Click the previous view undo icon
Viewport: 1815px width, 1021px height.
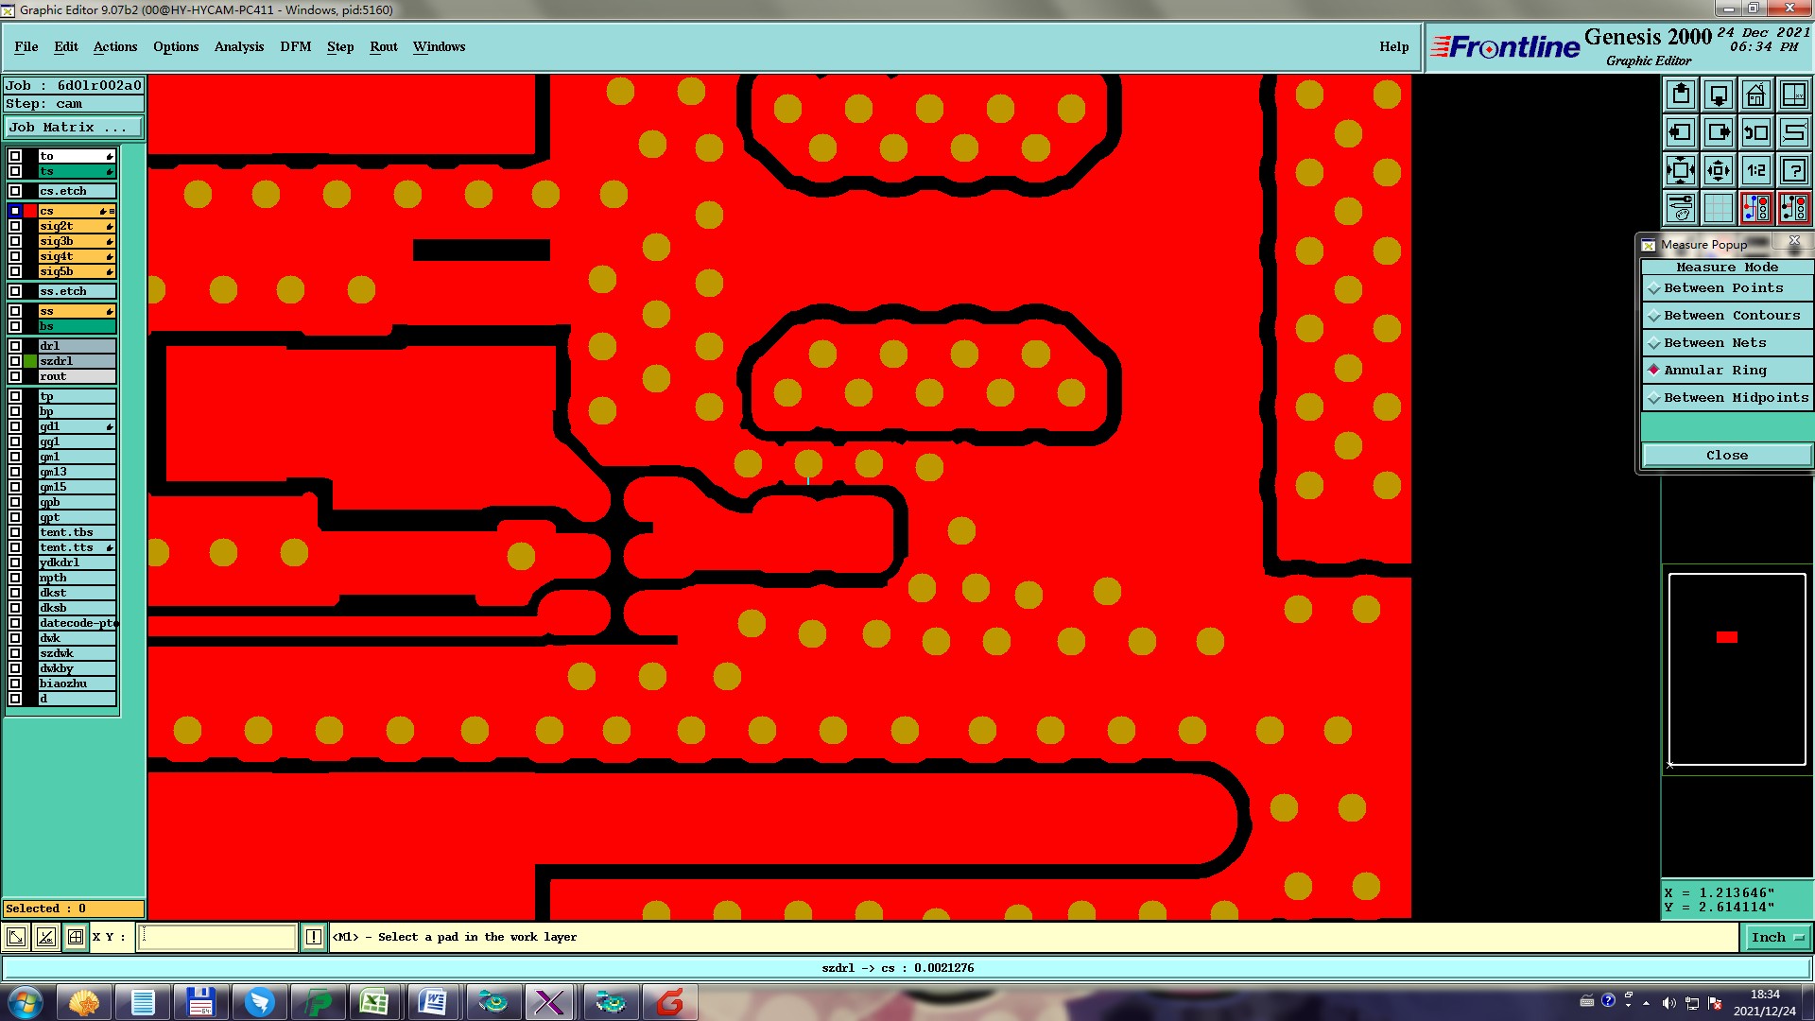pyautogui.click(x=1755, y=132)
